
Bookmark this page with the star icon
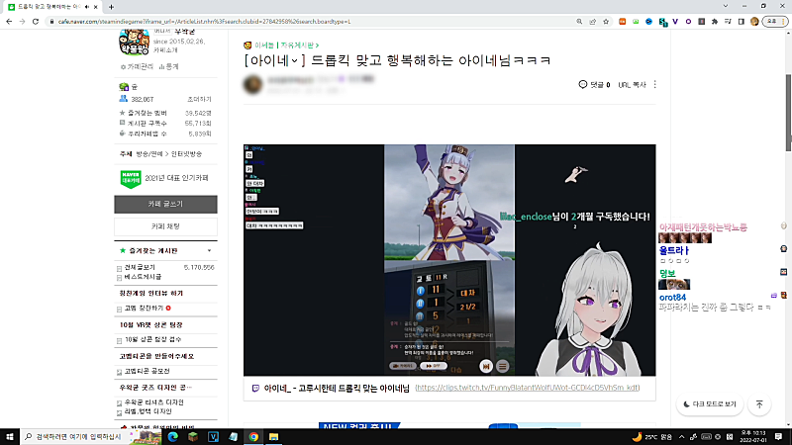click(606, 22)
